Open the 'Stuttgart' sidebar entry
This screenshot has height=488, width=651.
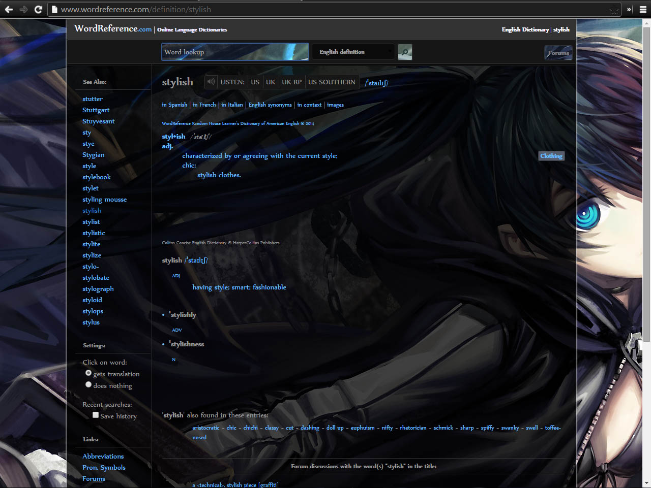pos(96,110)
